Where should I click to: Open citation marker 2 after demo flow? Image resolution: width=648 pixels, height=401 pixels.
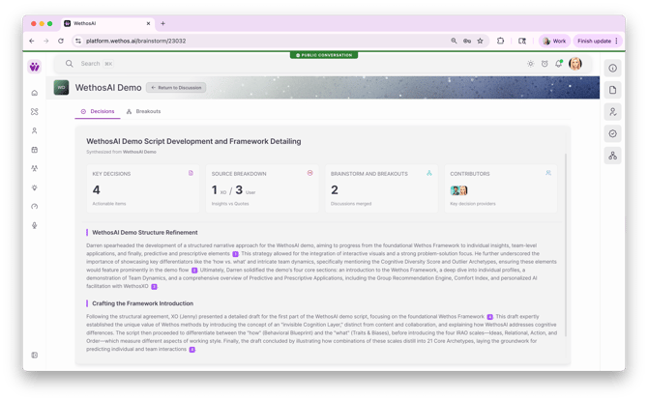click(194, 271)
